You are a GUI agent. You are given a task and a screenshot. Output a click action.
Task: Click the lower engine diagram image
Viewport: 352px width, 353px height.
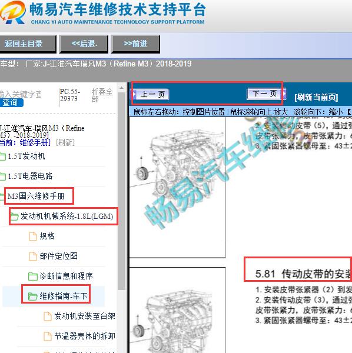(177, 310)
